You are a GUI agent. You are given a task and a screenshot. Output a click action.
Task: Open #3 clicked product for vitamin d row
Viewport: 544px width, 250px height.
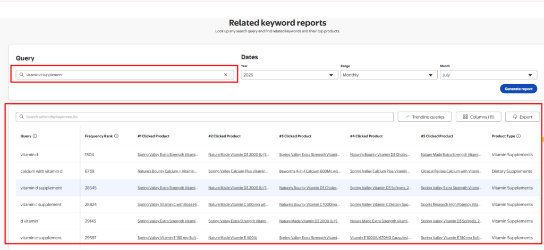[x=310, y=155]
